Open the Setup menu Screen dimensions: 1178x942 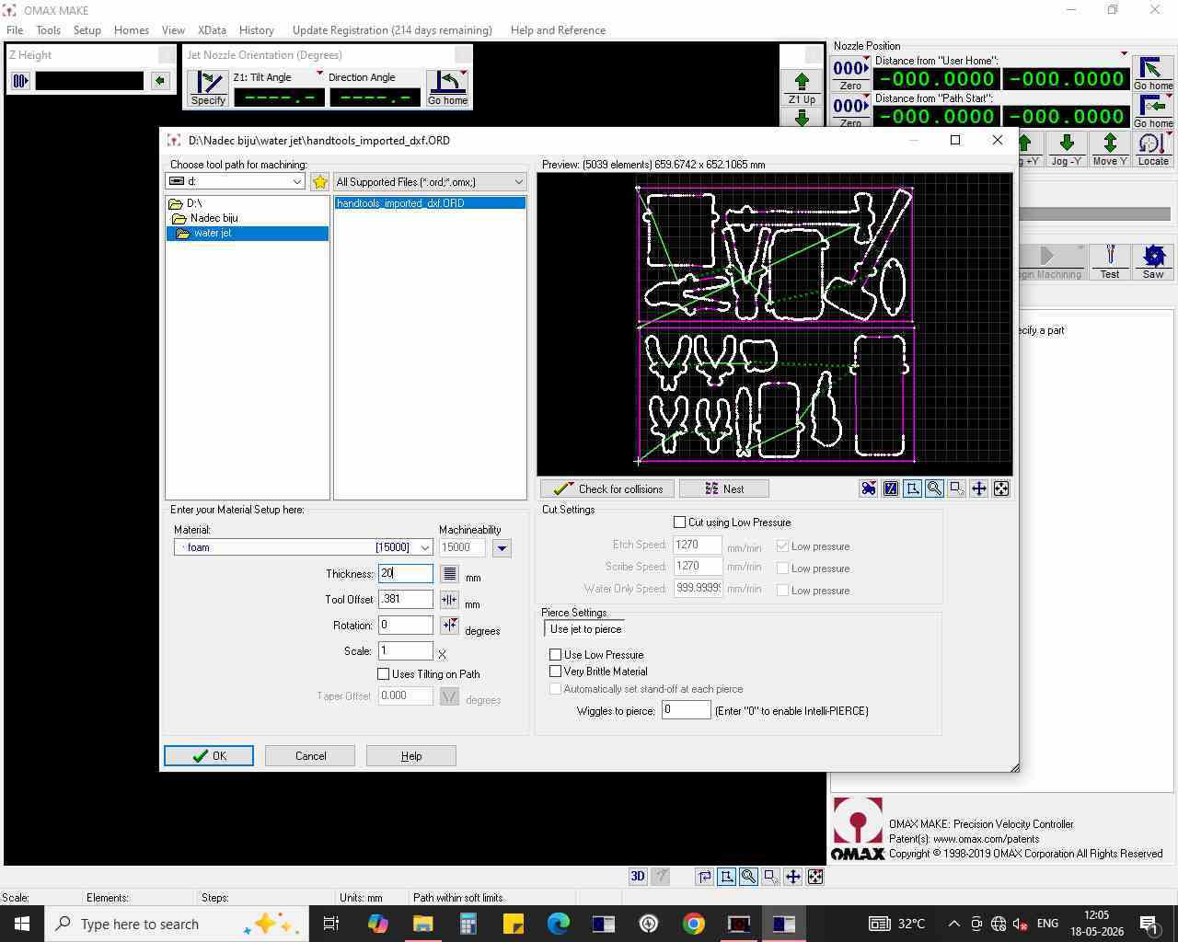click(87, 30)
